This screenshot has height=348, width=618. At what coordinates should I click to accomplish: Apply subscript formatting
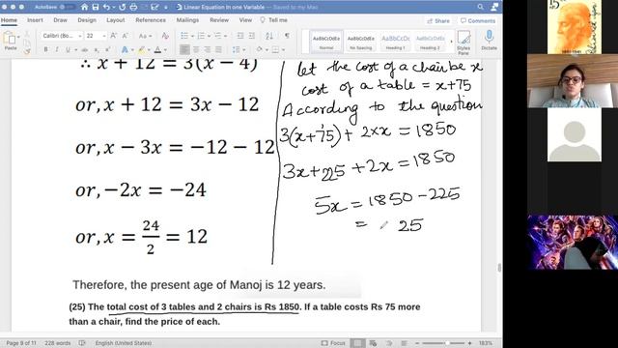[97, 50]
